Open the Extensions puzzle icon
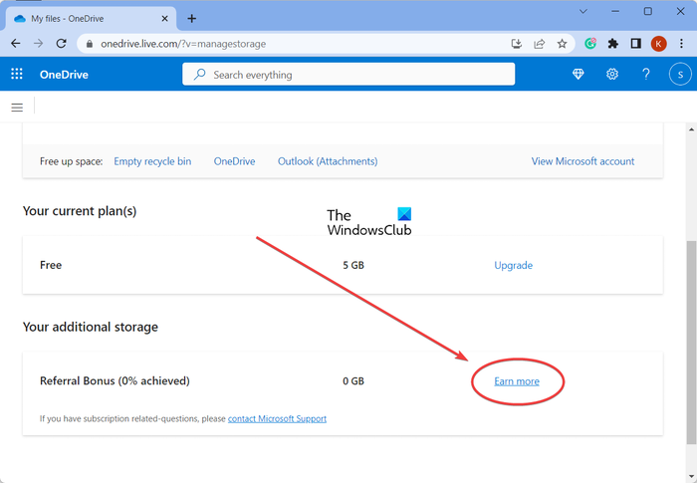The width and height of the screenshot is (697, 483). (x=613, y=43)
